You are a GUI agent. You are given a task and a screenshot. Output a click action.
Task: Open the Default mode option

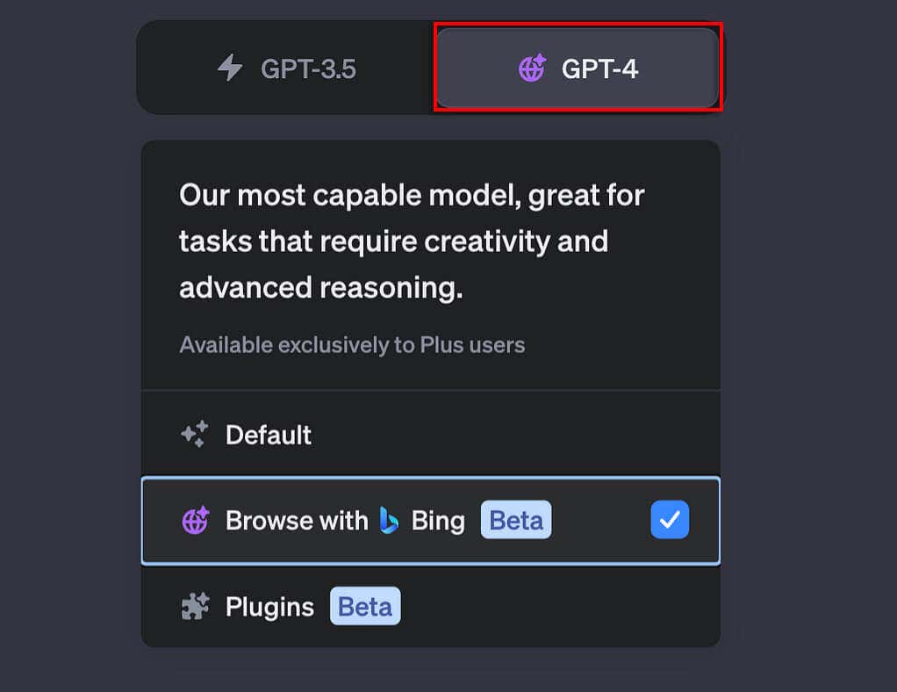269,433
